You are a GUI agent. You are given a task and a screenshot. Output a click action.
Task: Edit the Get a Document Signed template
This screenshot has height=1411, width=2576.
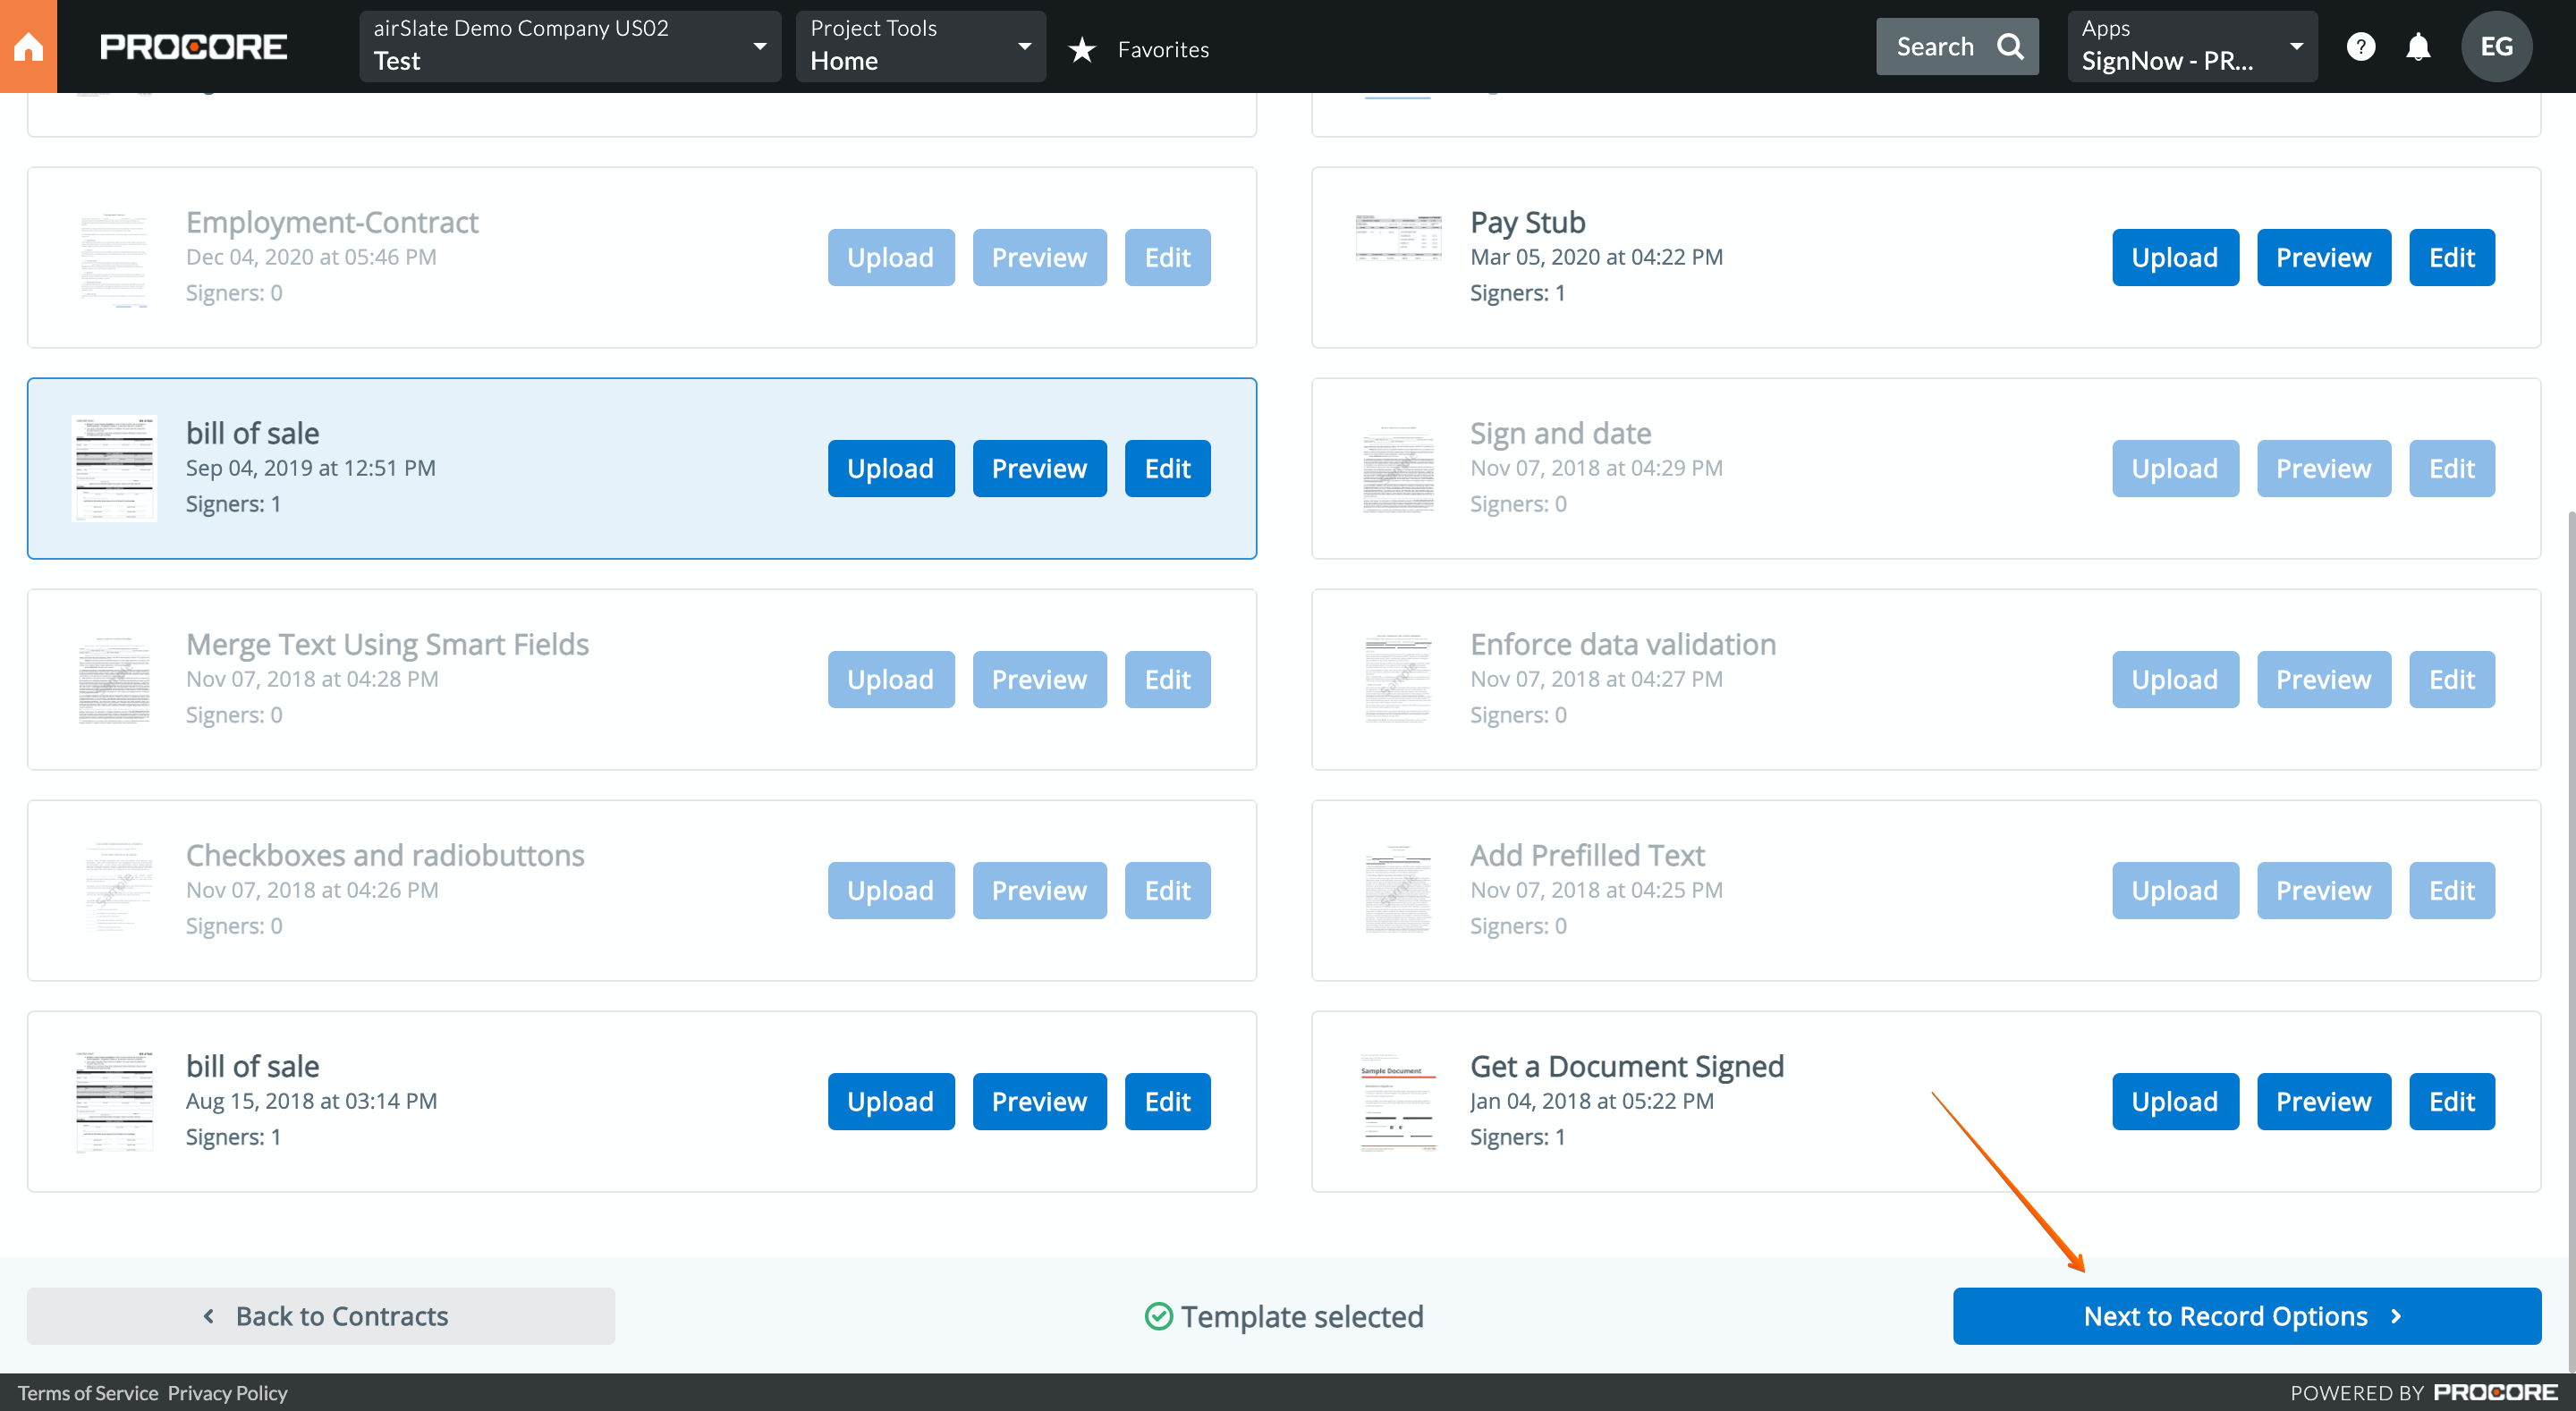2452,1101
